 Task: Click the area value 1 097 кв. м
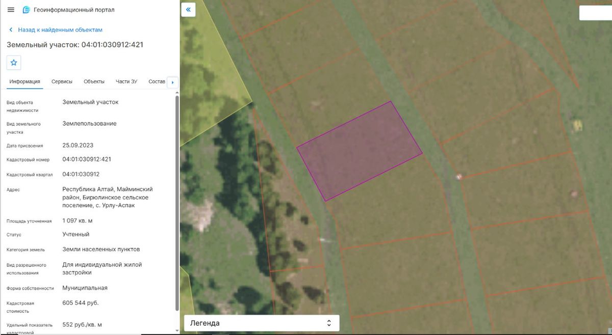tap(78, 220)
